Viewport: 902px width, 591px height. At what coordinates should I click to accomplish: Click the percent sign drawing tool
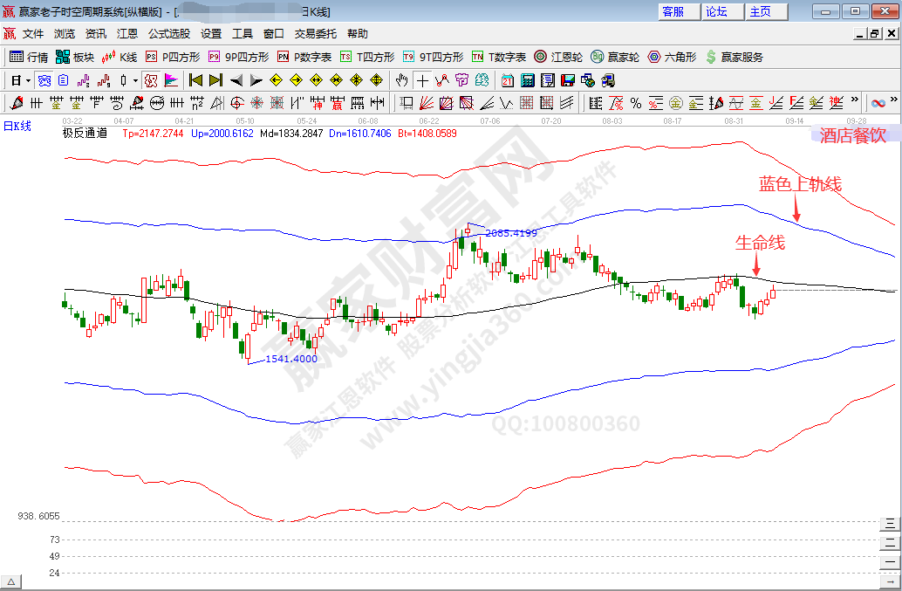tap(635, 103)
